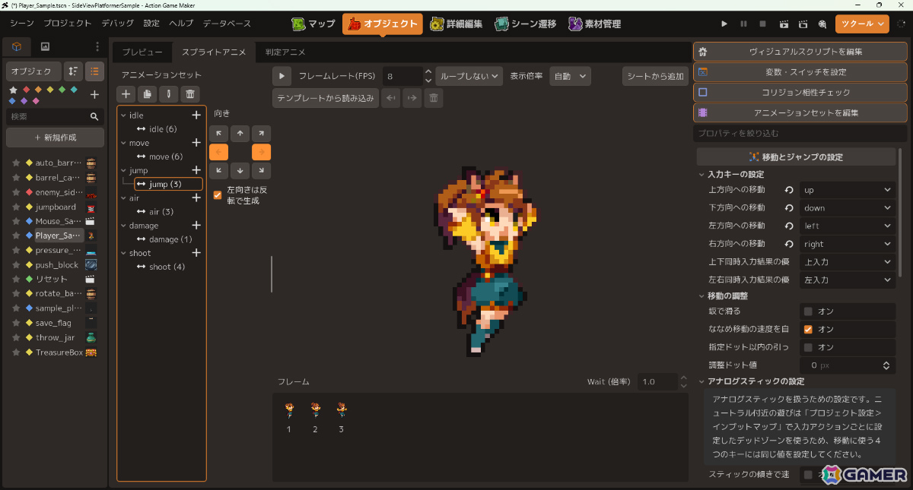Click the 変数・スイッチを設定 button

point(800,72)
